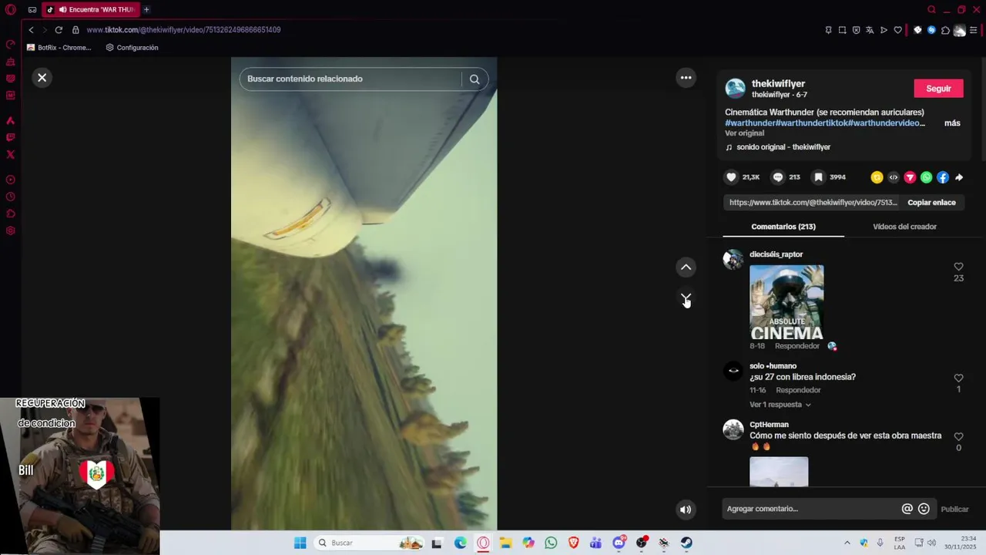The image size is (986, 555).
Task: Open thekiwiflyer profile avatar
Action: click(736, 89)
